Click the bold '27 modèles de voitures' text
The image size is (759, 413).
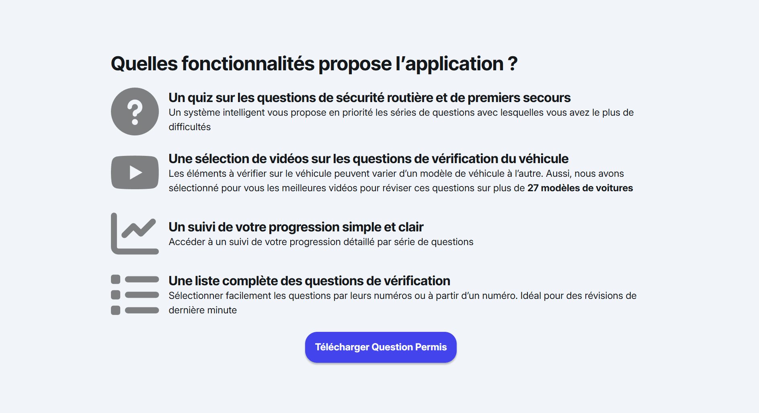(580, 188)
